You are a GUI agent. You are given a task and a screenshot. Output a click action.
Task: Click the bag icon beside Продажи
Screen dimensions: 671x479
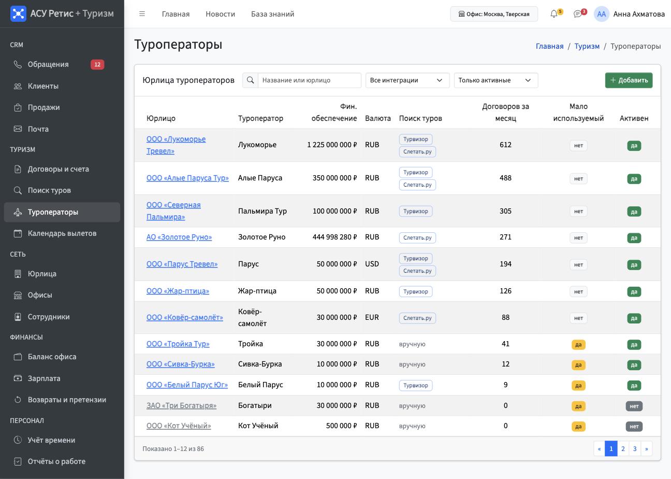point(18,107)
